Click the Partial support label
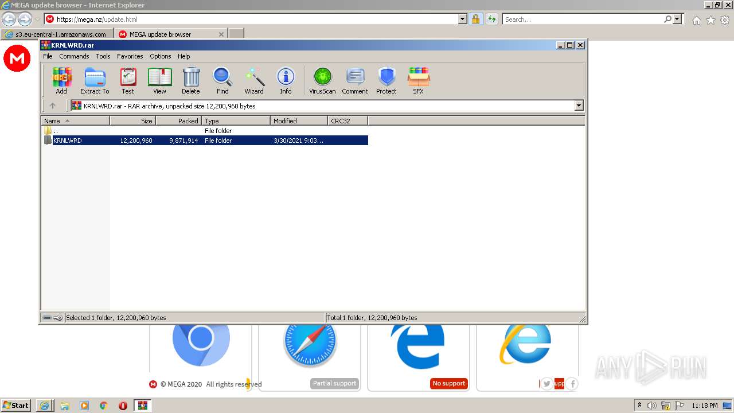 (335, 383)
